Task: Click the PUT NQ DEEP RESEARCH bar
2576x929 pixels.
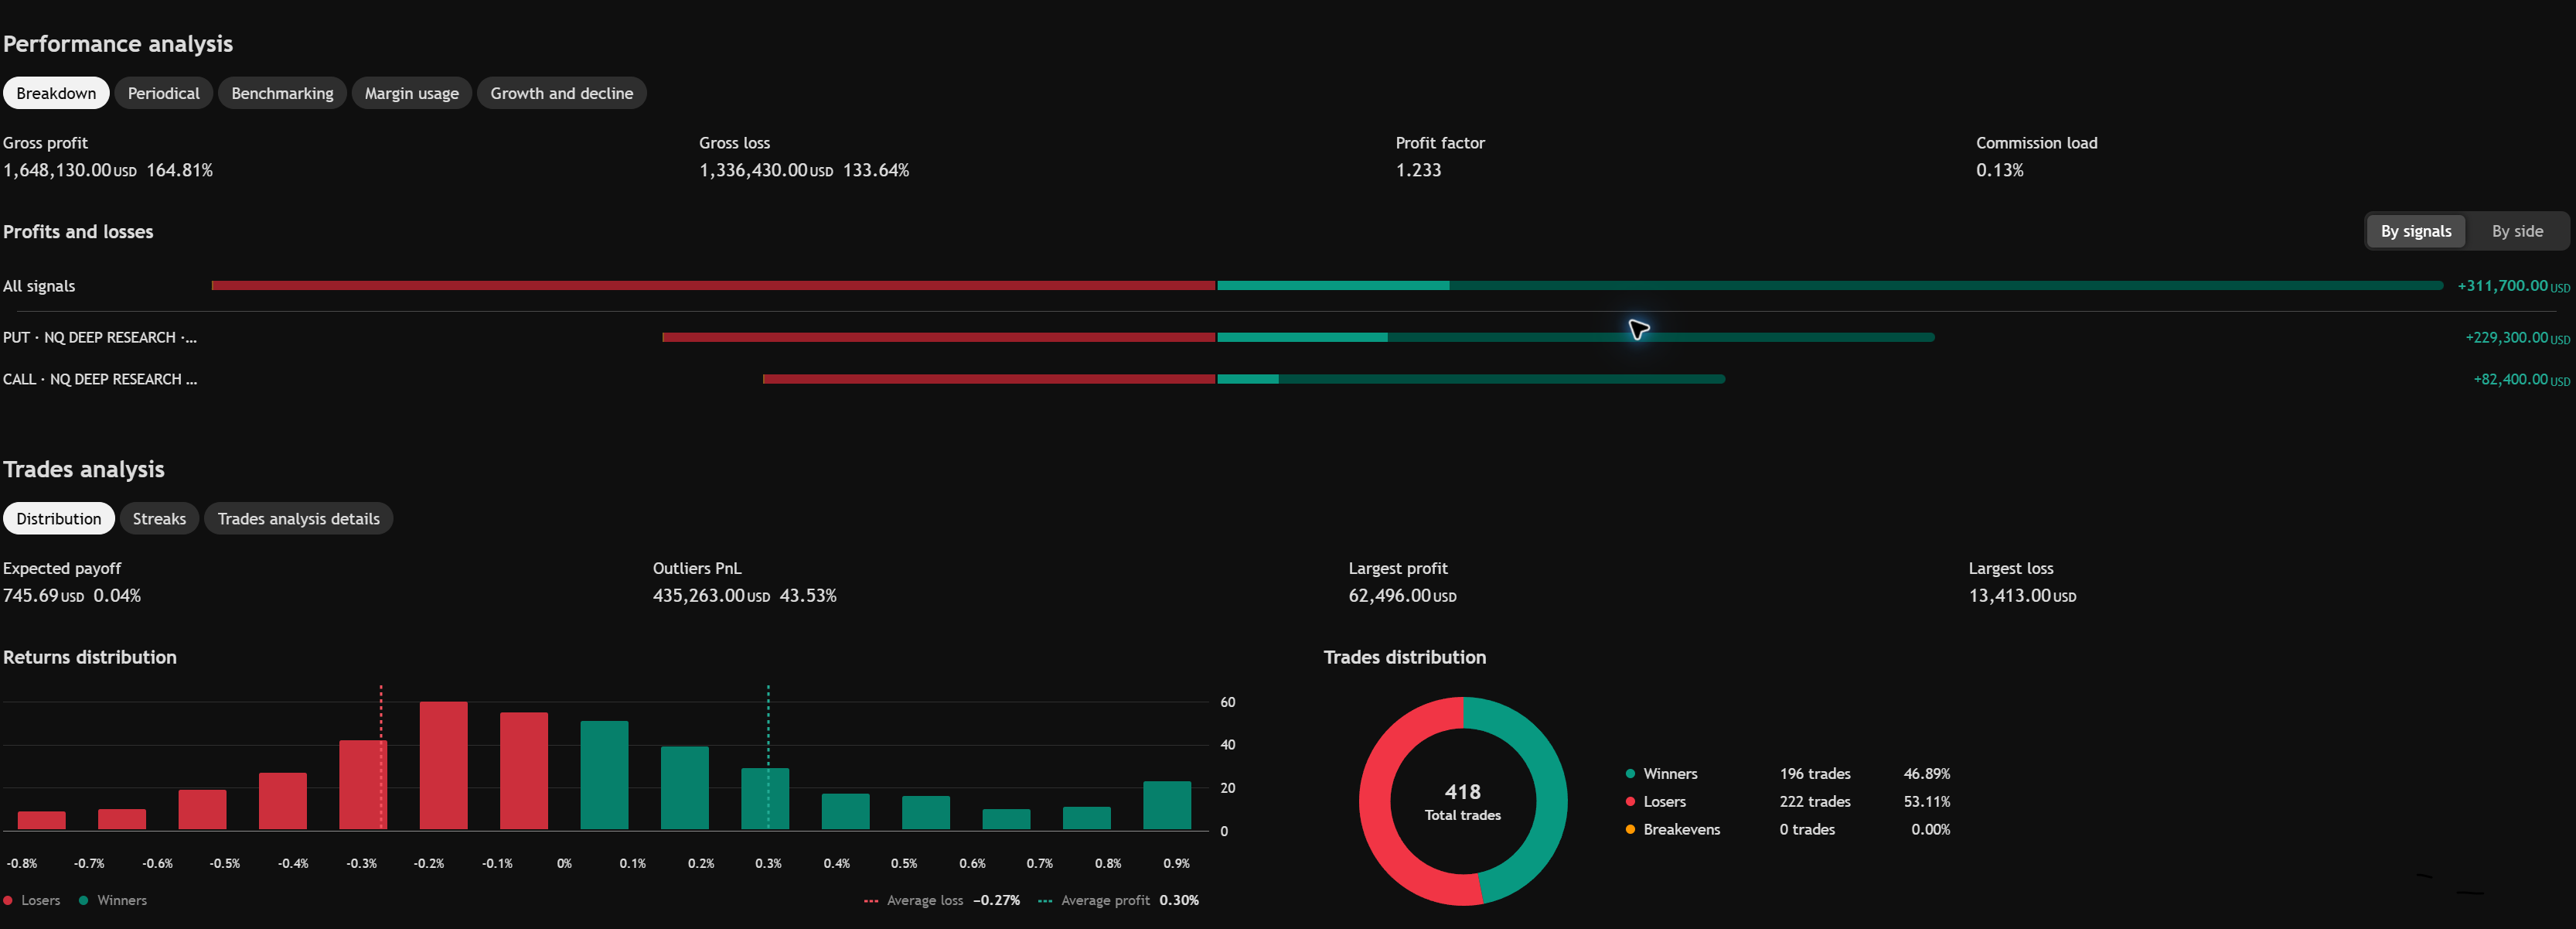Action: tap(1298, 337)
